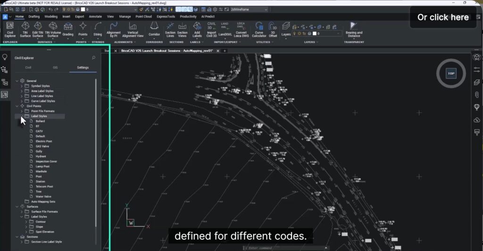This screenshot has width=483, height=251.
Task: Open the Vertical Alignment View tool
Action: [133, 30]
